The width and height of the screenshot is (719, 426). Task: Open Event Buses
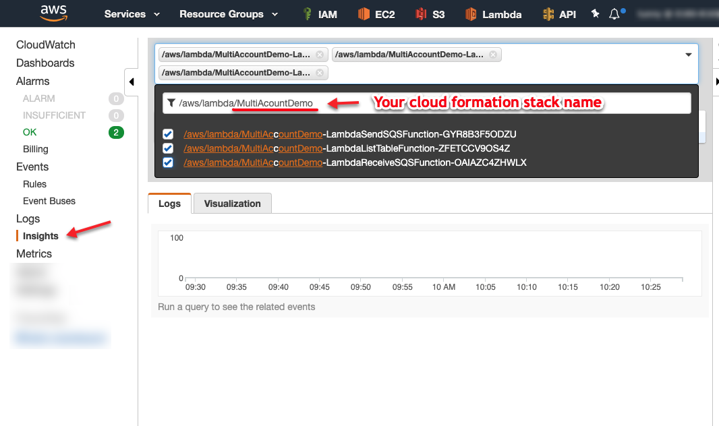[49, 201]
